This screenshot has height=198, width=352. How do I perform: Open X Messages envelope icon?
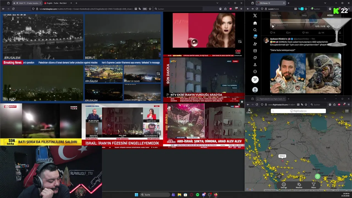[255, 51]
